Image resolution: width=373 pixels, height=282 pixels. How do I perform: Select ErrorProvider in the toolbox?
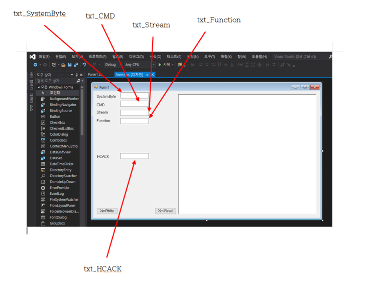58,188
